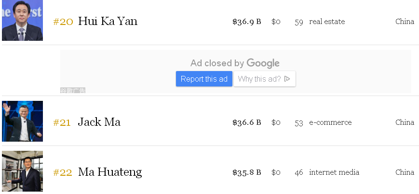Click Ma Huateng's profile photo

tap(22, 172)
